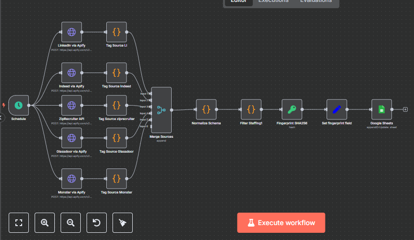Viewport: 414px width, 240px height.
Task: Click the Merge Sources output connector
Action: click(172, 110)
